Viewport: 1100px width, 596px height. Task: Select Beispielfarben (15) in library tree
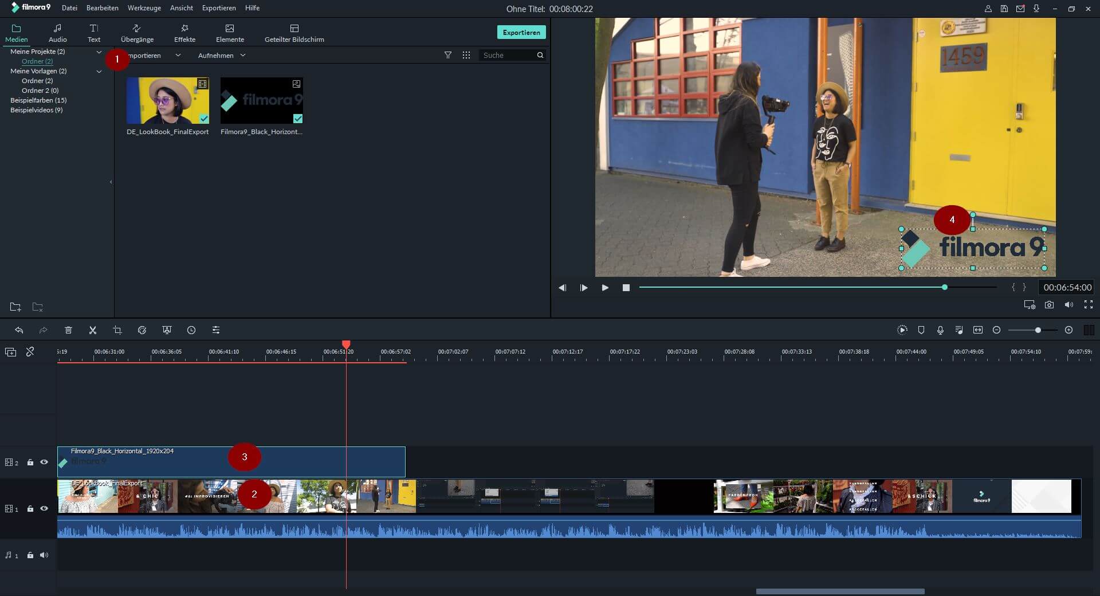coord(38,100)
